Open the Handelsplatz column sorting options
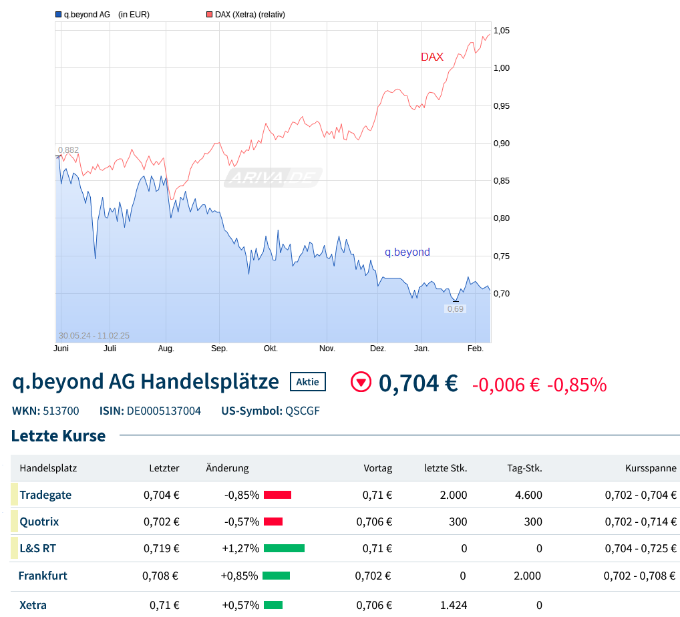This screenshot has width=680, height=617. click(47, 468)
